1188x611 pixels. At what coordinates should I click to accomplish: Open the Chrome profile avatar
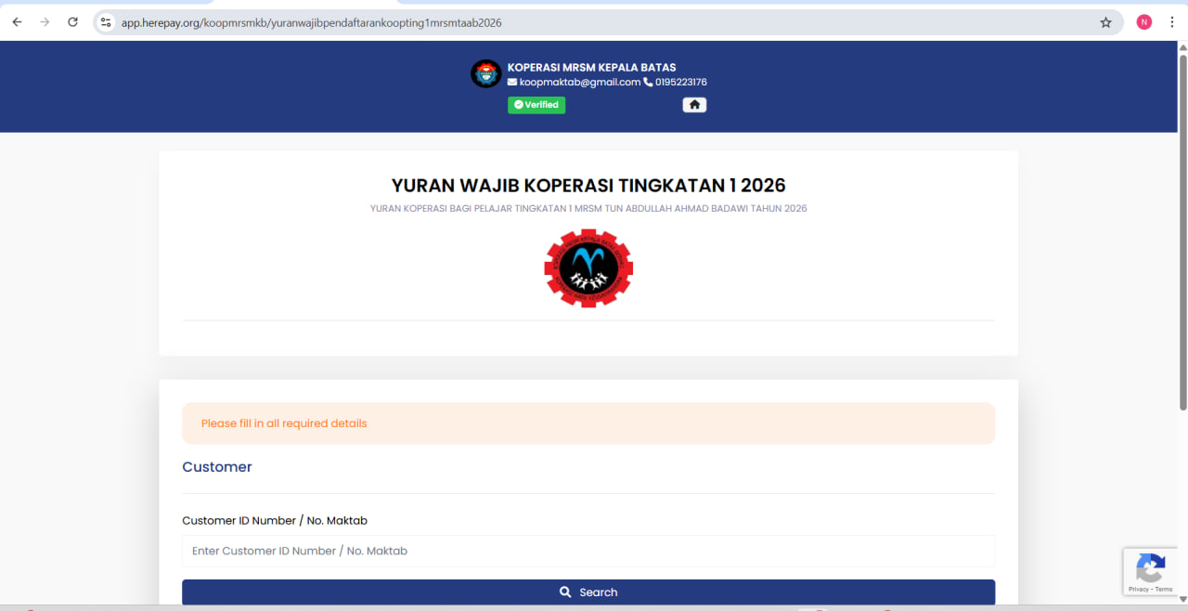point(1143,22)
